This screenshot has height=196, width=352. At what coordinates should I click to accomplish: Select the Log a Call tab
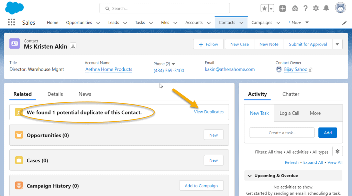(x=289, y=113)
